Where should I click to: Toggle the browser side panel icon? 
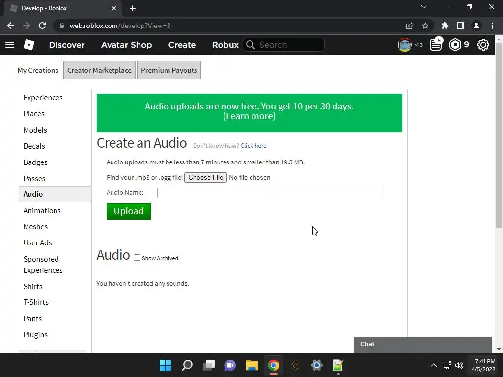tap(461, 26)
